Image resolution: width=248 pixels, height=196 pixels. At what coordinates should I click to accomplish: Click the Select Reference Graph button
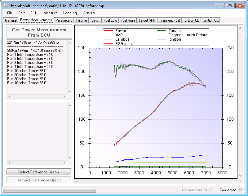pyautogui.click(x=39, y=172)
